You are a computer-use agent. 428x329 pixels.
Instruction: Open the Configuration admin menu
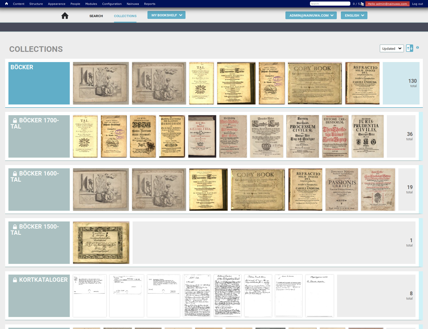point(112,4)
